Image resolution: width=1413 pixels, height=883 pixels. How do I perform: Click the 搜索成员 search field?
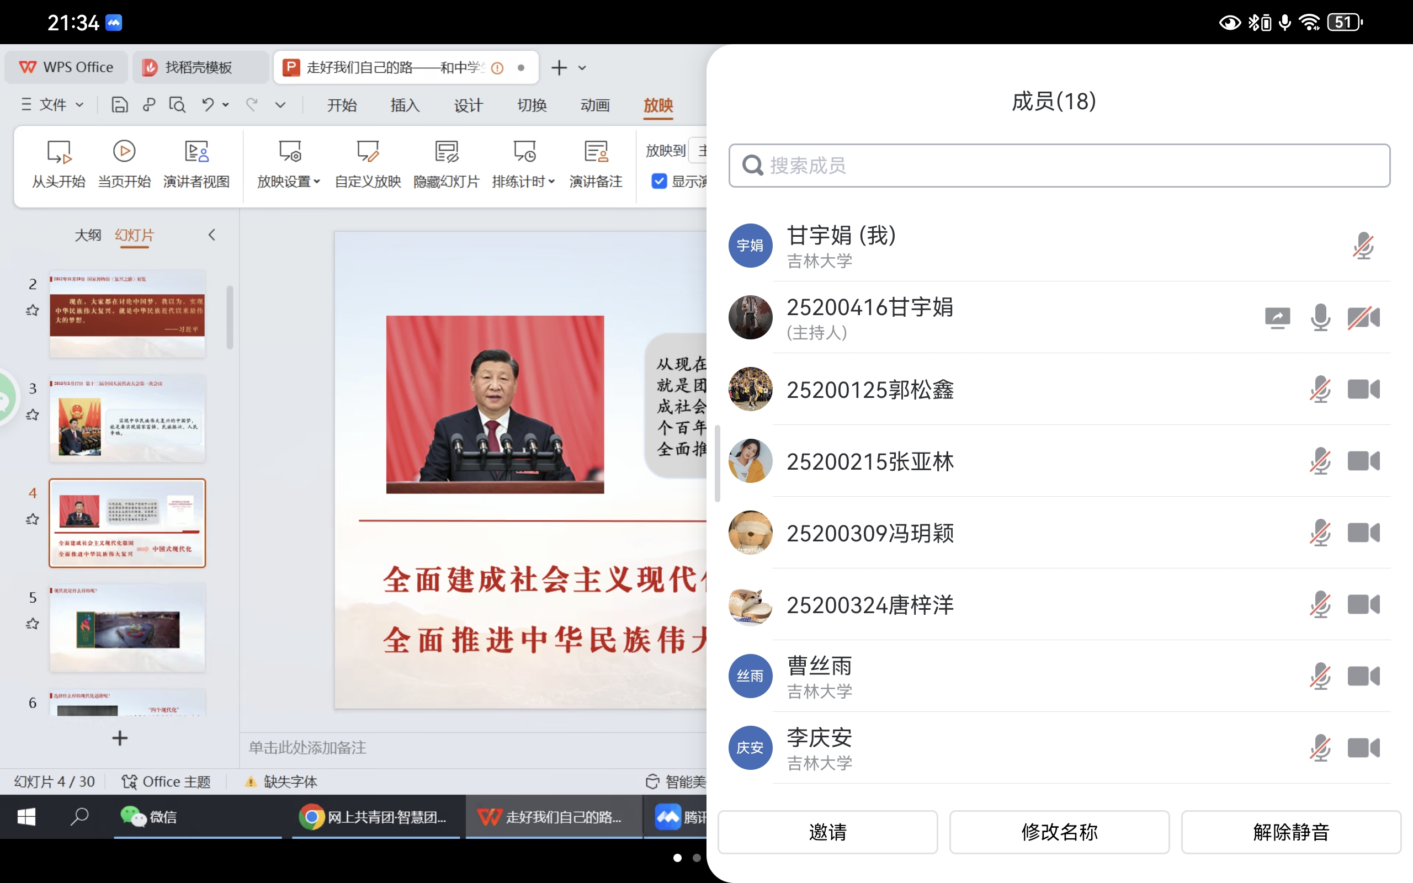pos(1059,166)
